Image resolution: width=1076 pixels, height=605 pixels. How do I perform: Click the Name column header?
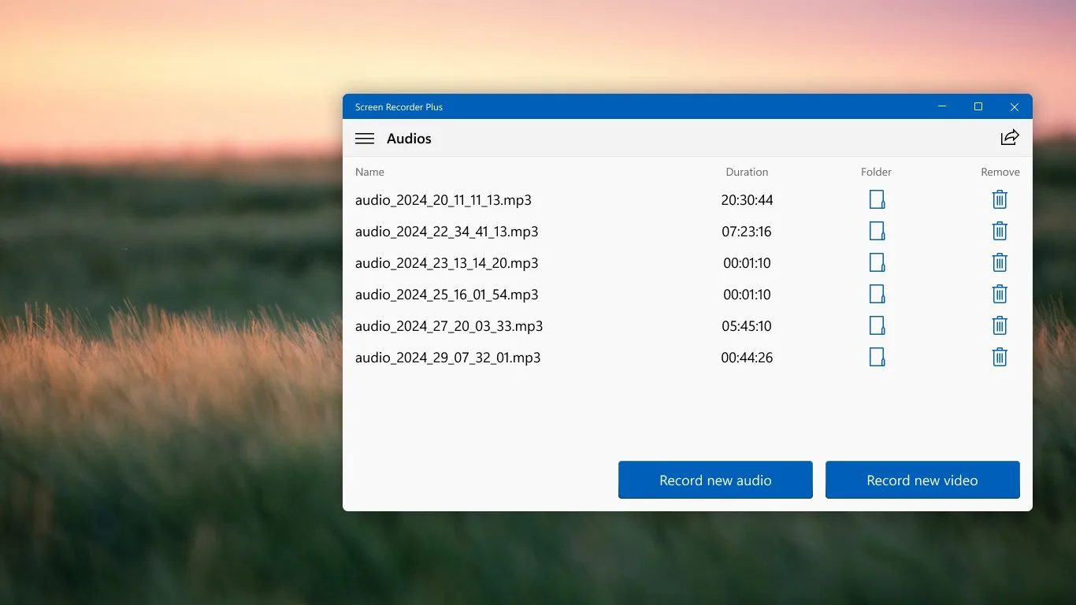[369, 172]
